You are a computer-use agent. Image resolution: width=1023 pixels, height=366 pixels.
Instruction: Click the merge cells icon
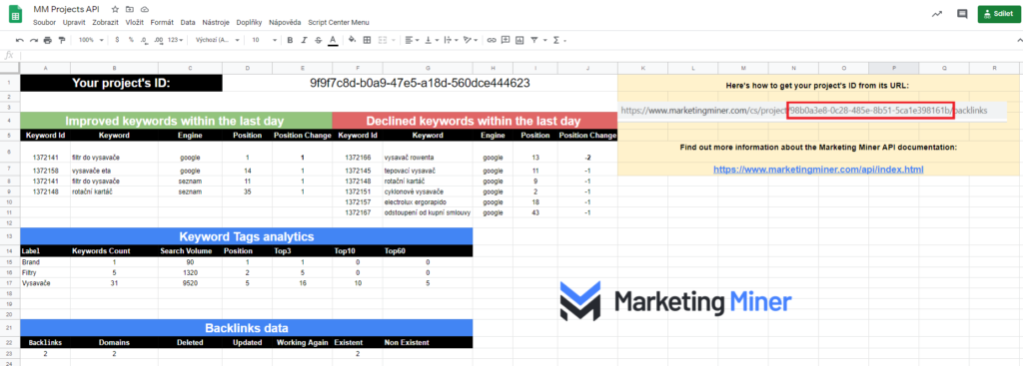(x=384, y=40)
